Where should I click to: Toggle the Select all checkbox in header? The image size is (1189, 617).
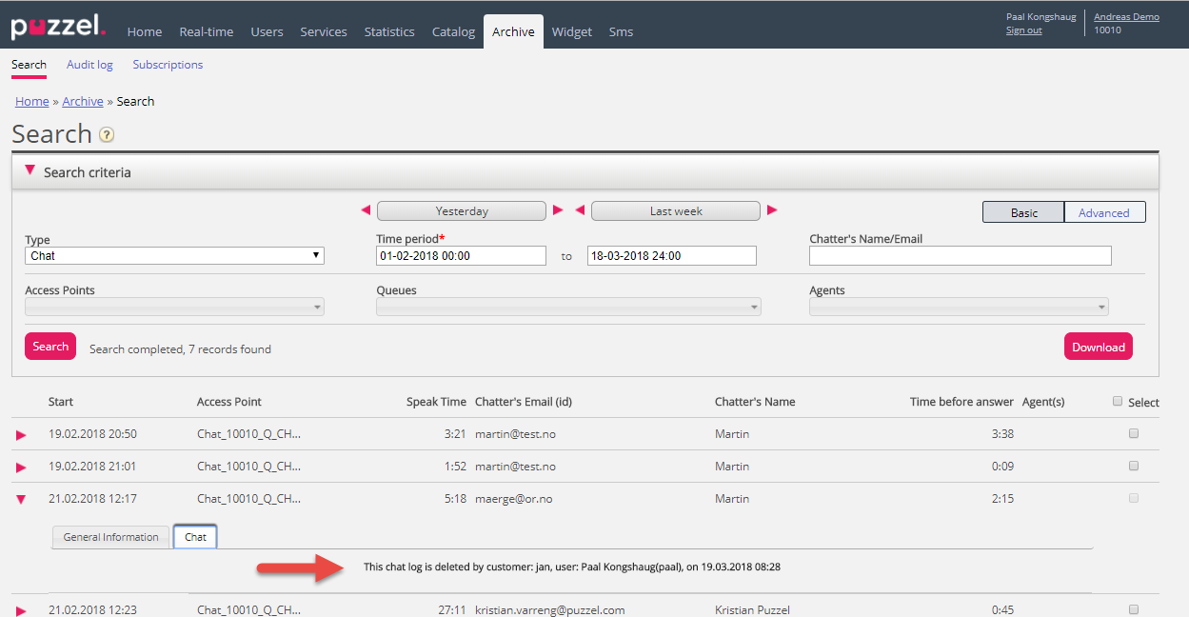(1118, 401)
